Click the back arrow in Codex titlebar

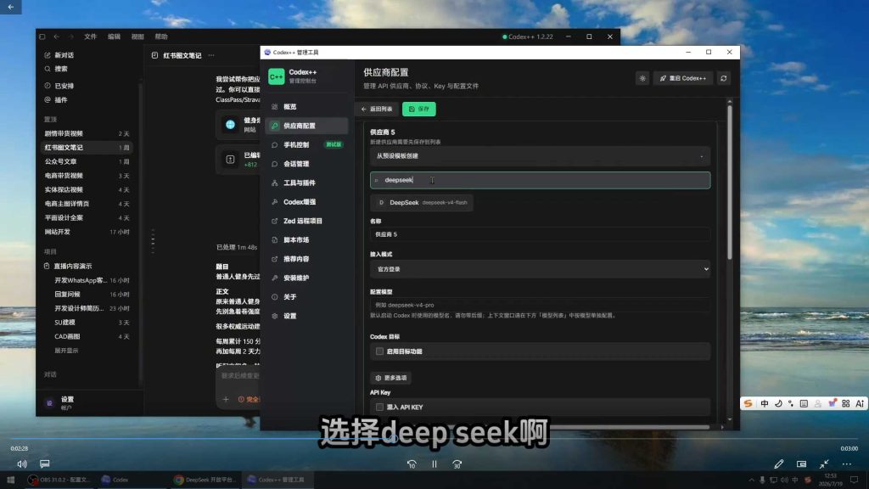(57, 37)
